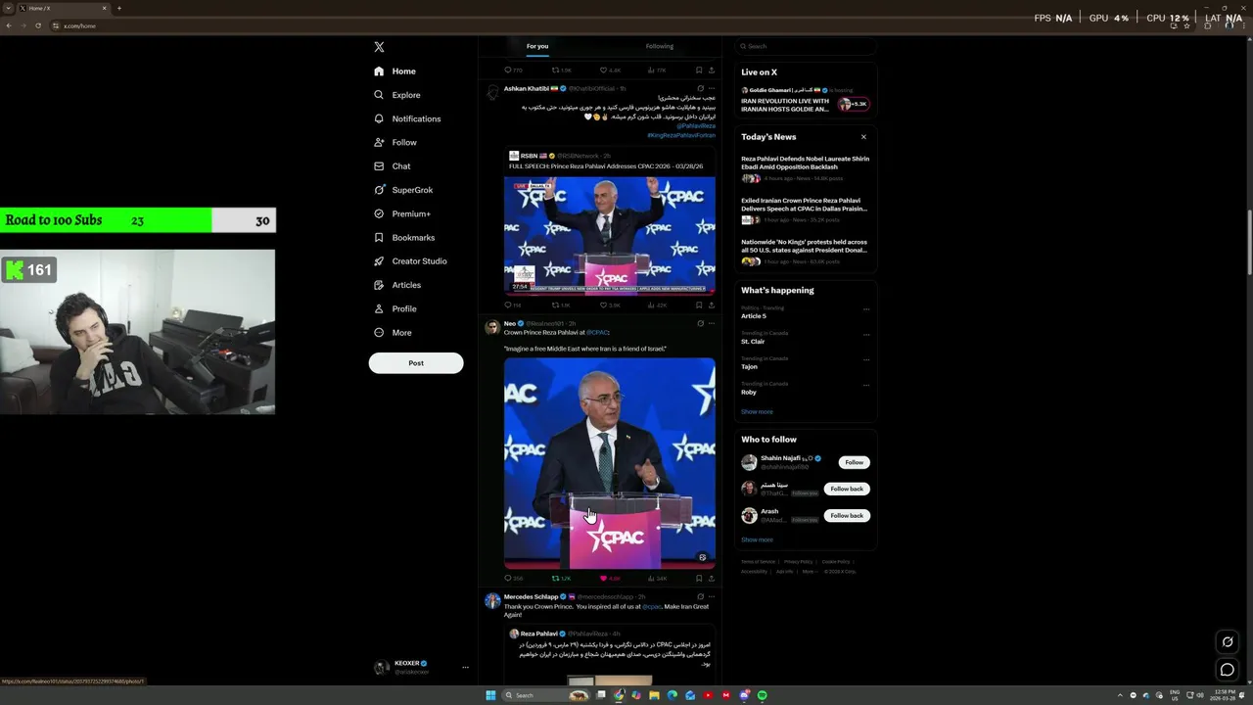The width and height of the screenshot is (1253, 705).
Task: Open Explore from the sidebar
Action: (x=396, y=95)
